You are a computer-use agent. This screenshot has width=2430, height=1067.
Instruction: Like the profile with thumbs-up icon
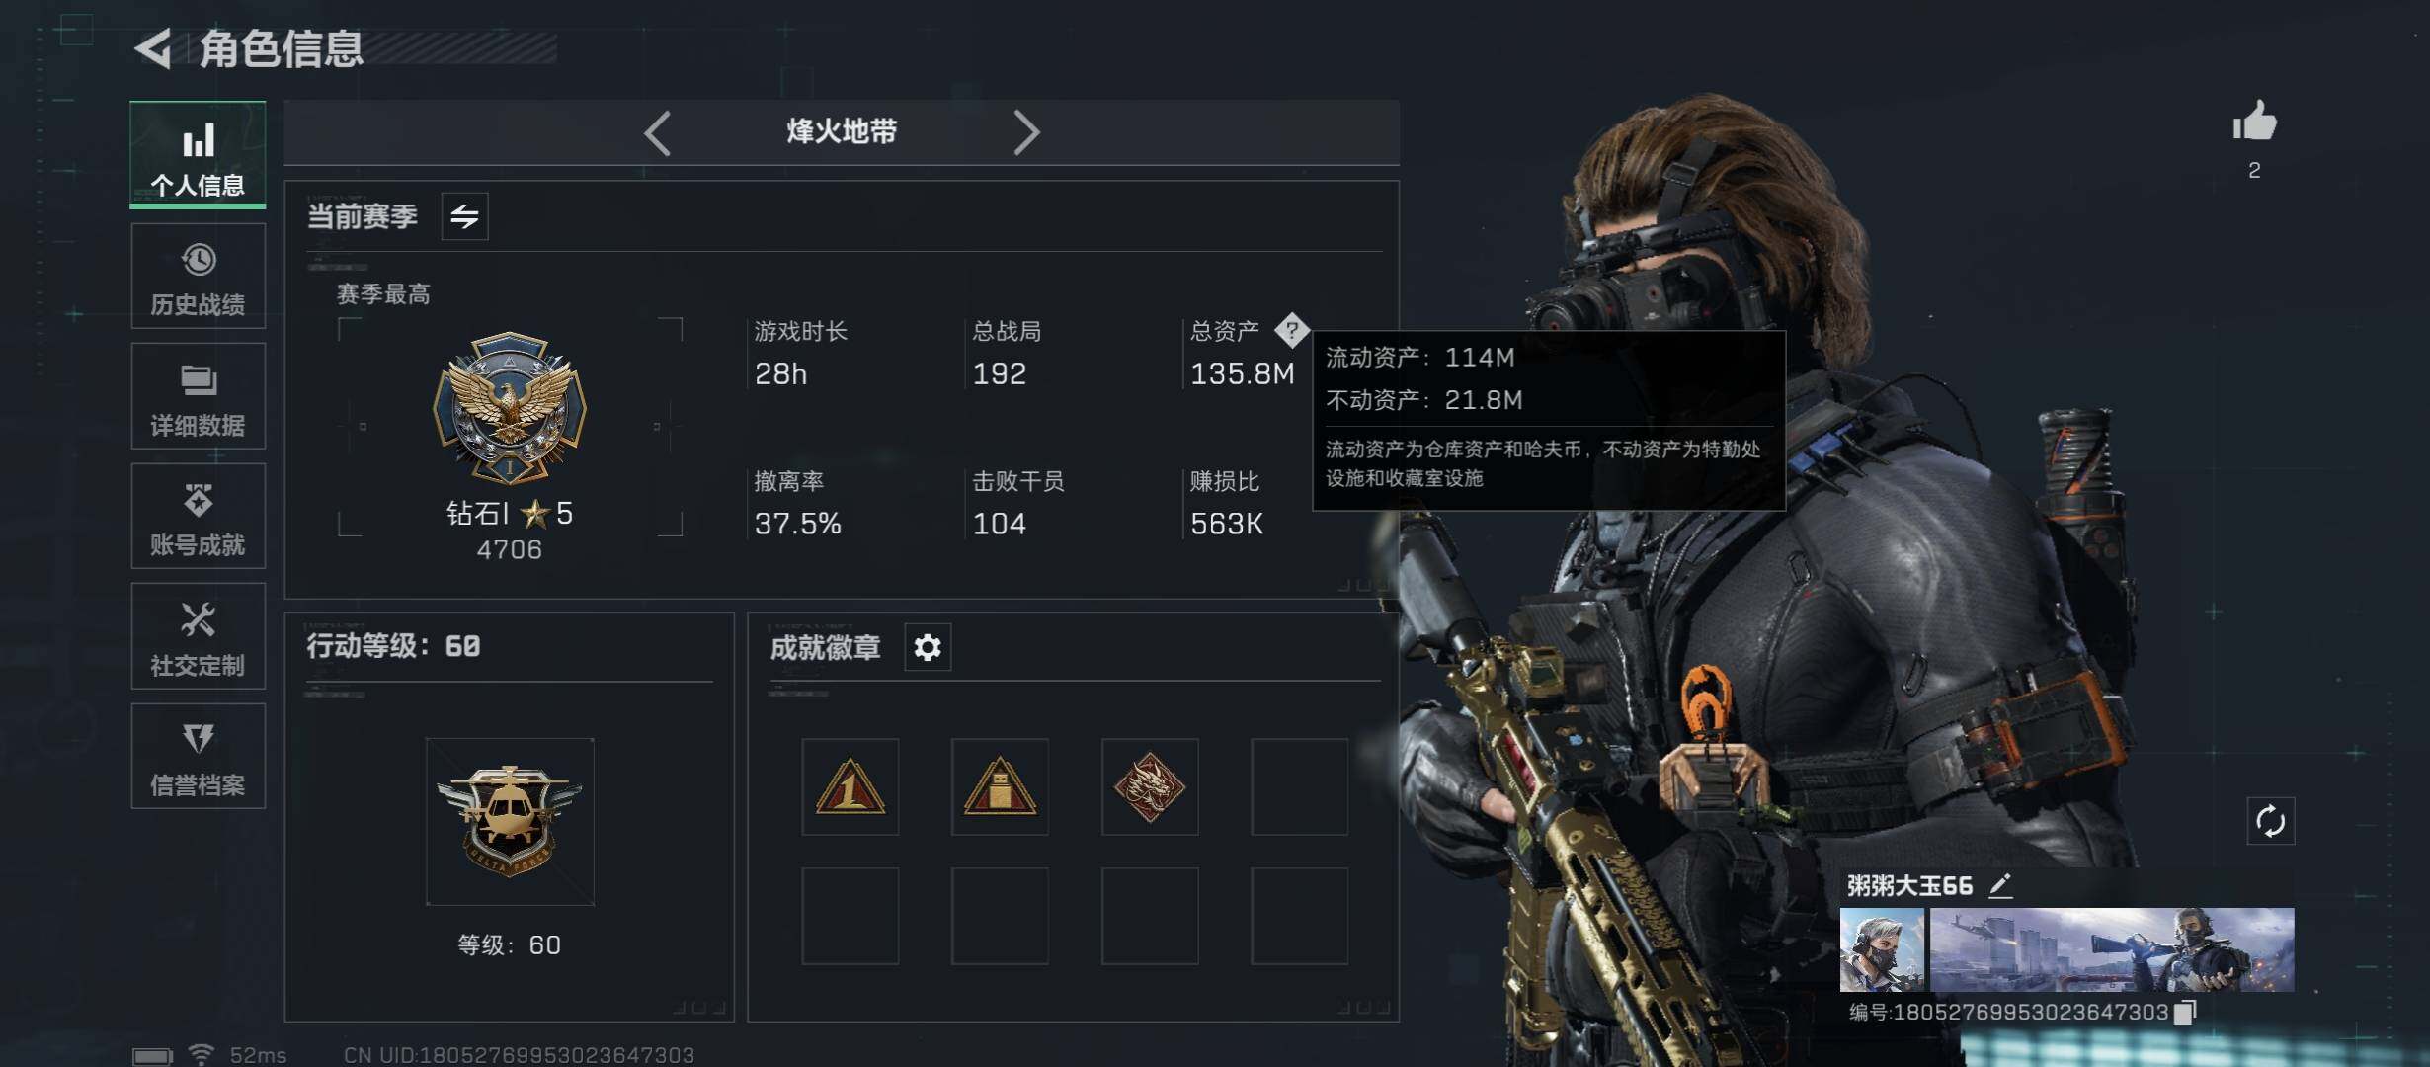click(2254, 123)
